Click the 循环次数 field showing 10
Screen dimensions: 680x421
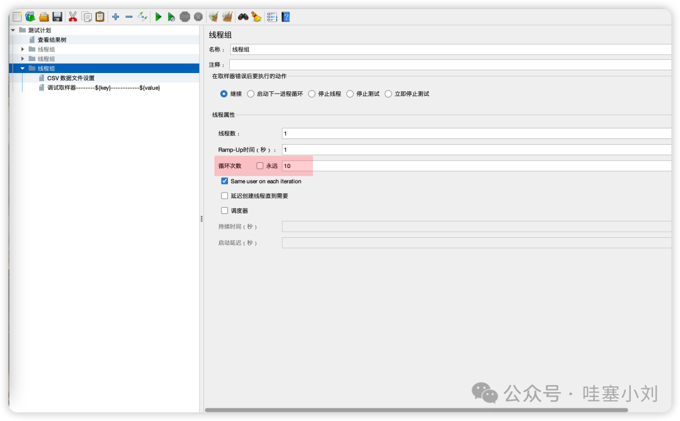(x=477, y=166)
